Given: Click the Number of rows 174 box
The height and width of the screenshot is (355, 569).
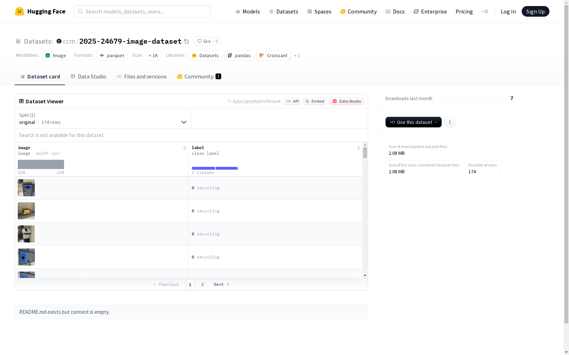Looking at the screenshot, I should 483,169.
